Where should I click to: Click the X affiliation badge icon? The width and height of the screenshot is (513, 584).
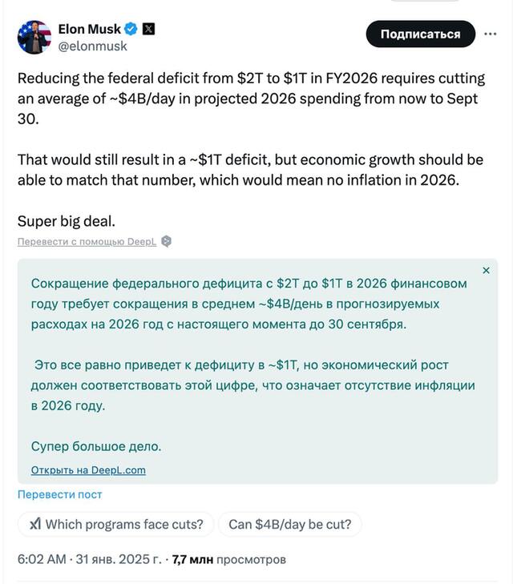pyautogui.click(x=148, y=30)
